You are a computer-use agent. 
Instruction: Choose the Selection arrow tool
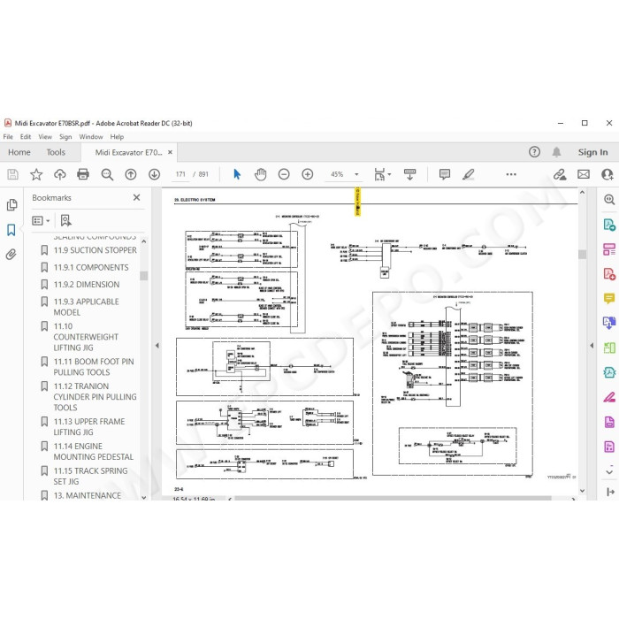click(x=237, y=174)
